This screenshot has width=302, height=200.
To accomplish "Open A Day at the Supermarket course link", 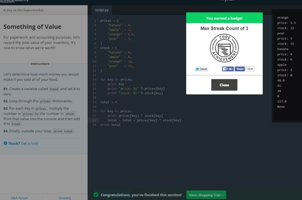I will tap(24, 10).
